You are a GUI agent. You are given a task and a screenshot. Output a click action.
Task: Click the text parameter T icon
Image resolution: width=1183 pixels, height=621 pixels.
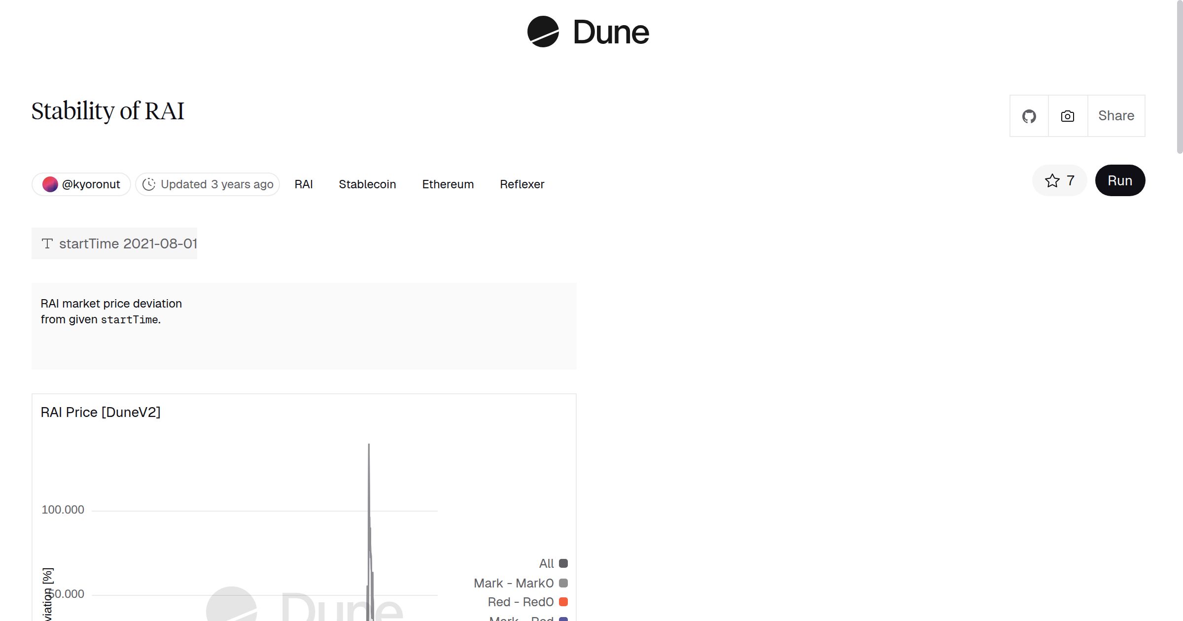tap(47, 243)
